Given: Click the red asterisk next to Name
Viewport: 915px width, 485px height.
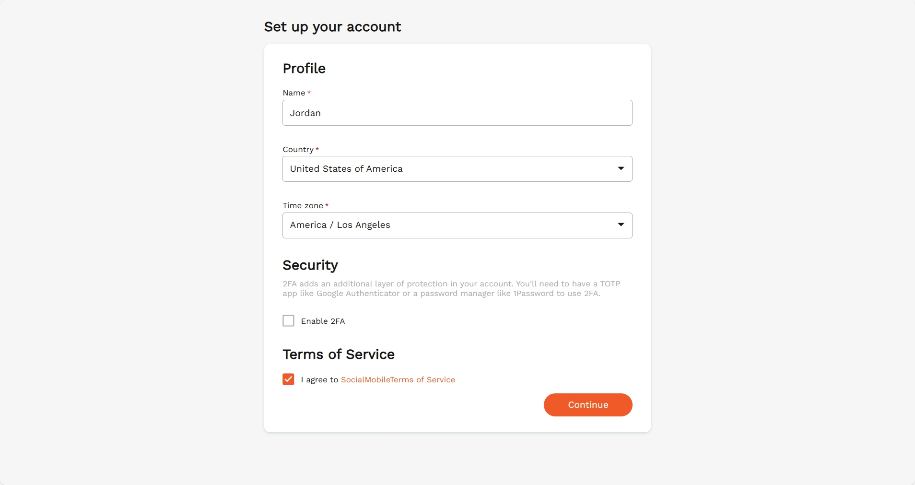Looking at the screenshot, I should pyautogui.click(x=309, y=92).
